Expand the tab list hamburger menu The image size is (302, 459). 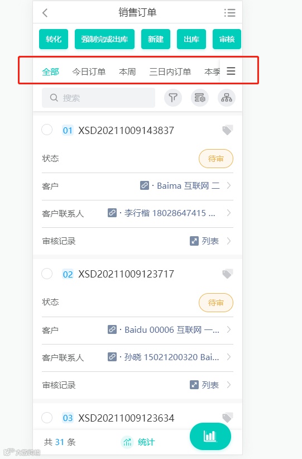click(x=231, y=71)
